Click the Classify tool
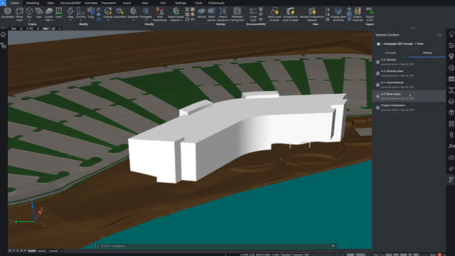This screenshot has width=455, height=256. 108,13
